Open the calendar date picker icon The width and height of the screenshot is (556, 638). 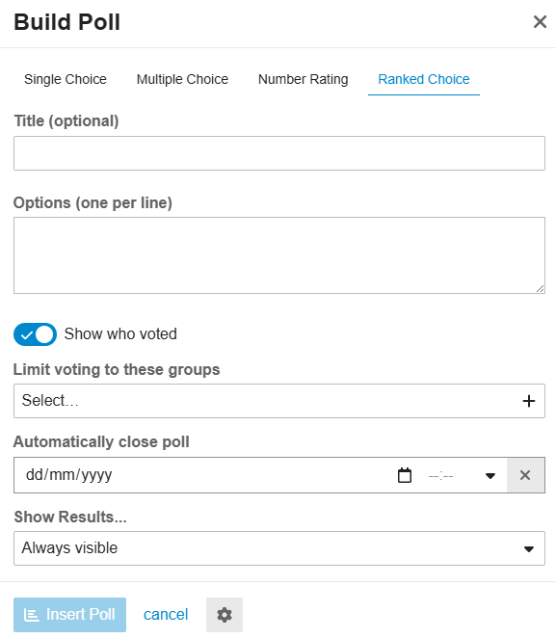[x=405, y=475]
